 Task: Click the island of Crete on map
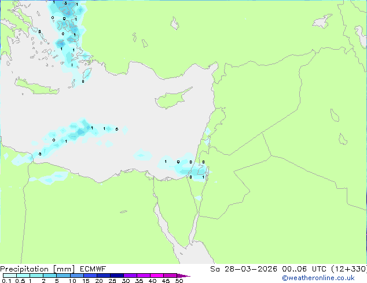[x=36, y=87]
